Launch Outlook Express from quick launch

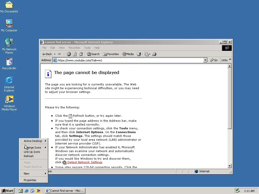32,191
